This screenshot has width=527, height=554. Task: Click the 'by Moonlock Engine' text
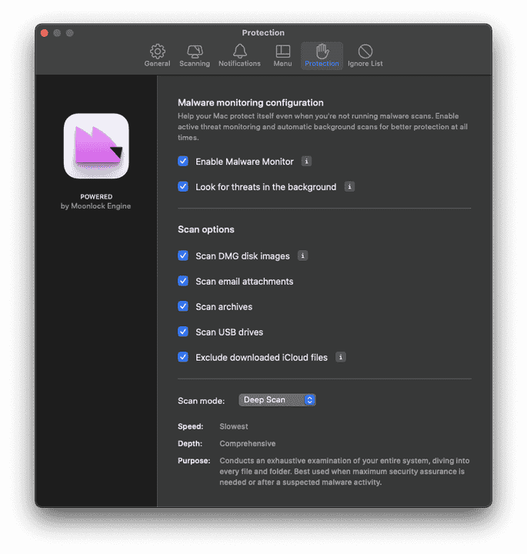pyautogui.click(x=95, y=206)
